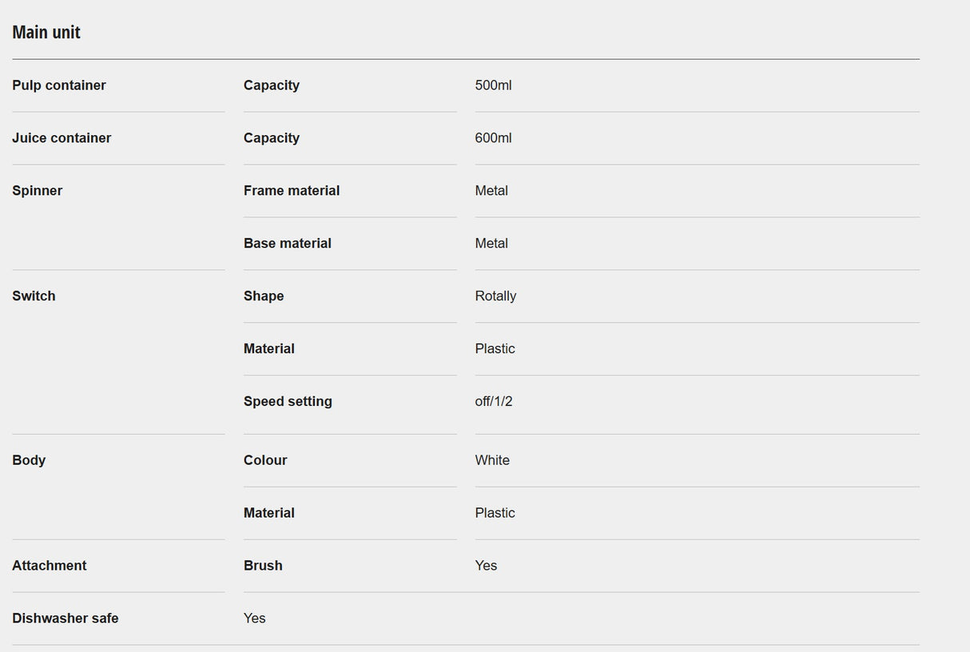This screenshot has width=970, height=652.
Task: Click the Juice container label
Action: [62, 138]
